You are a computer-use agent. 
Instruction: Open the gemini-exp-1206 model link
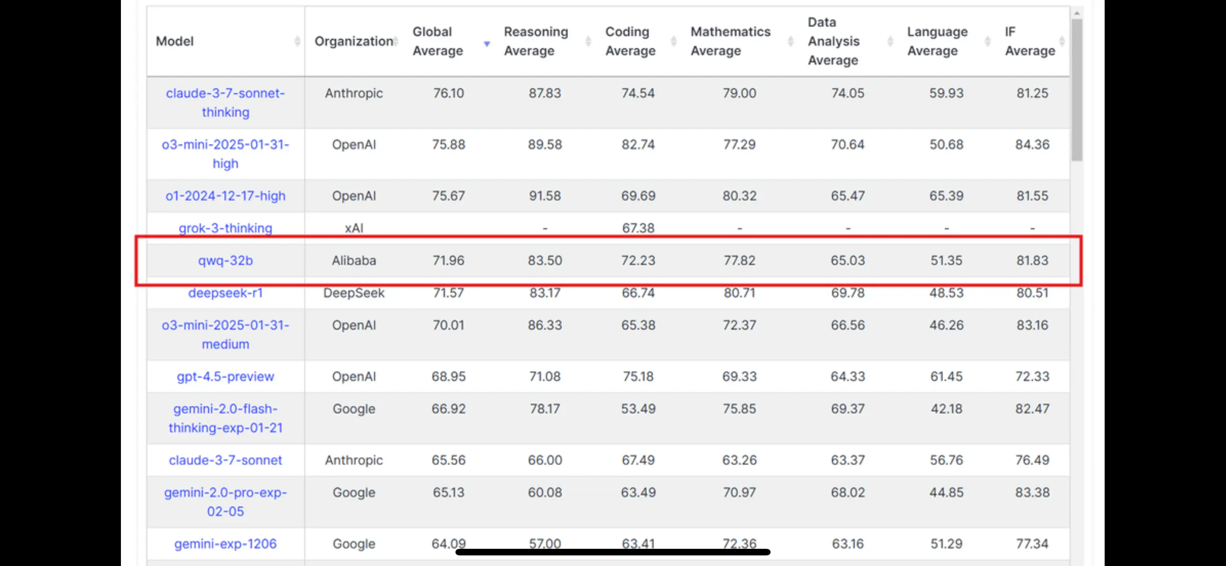(225, 543)
